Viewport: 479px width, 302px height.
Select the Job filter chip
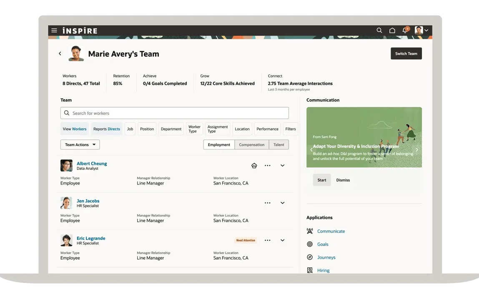[x=130, y=129]
